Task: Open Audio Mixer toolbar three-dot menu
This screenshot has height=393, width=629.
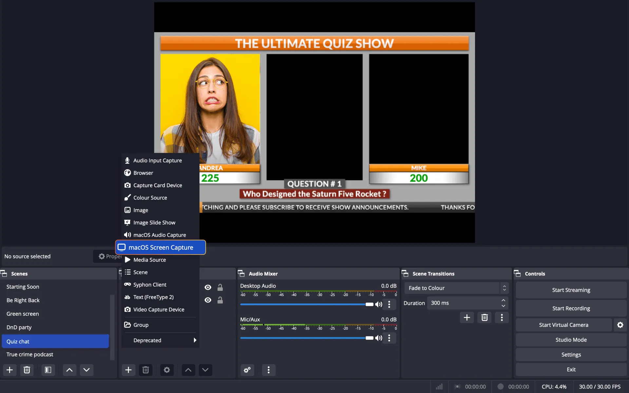Action: pos(269,370)
